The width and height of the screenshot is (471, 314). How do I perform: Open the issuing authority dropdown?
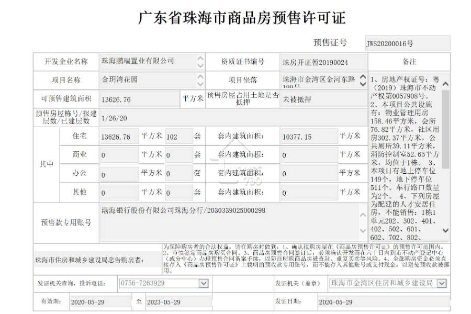pyautogui.click(x=442, y=283)
